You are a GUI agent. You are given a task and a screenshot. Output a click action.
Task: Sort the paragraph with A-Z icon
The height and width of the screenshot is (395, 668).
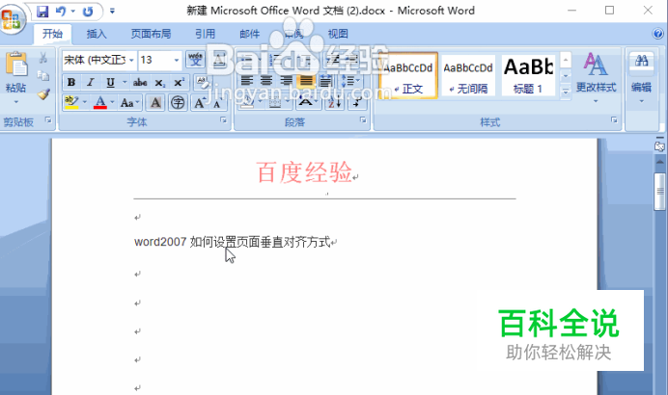335,102
